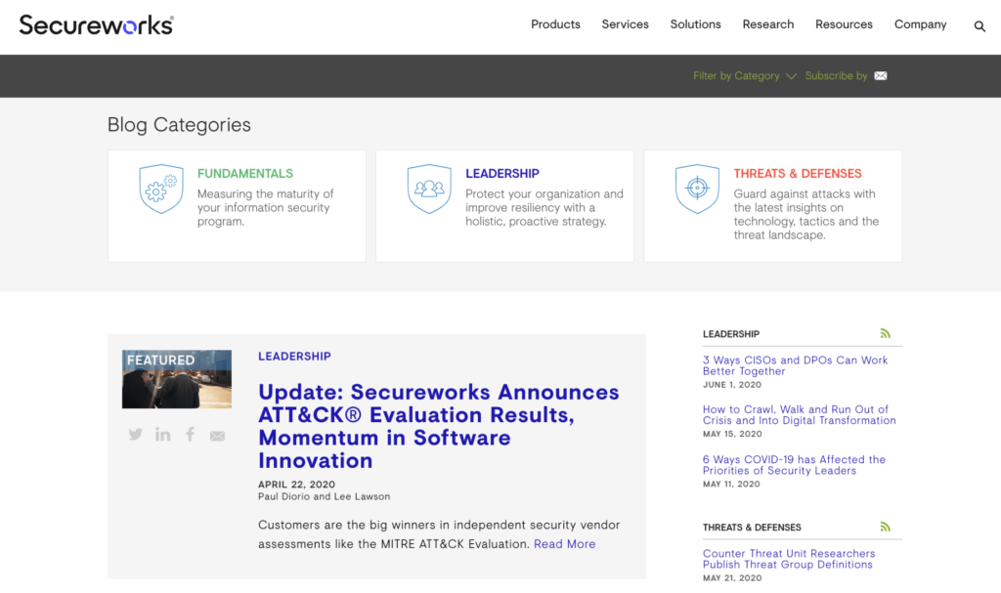Image resolution: width=1001 pixels, height=593 pixels.
Task: Click the Fundamentals gear shield icon
Action: 161,189
